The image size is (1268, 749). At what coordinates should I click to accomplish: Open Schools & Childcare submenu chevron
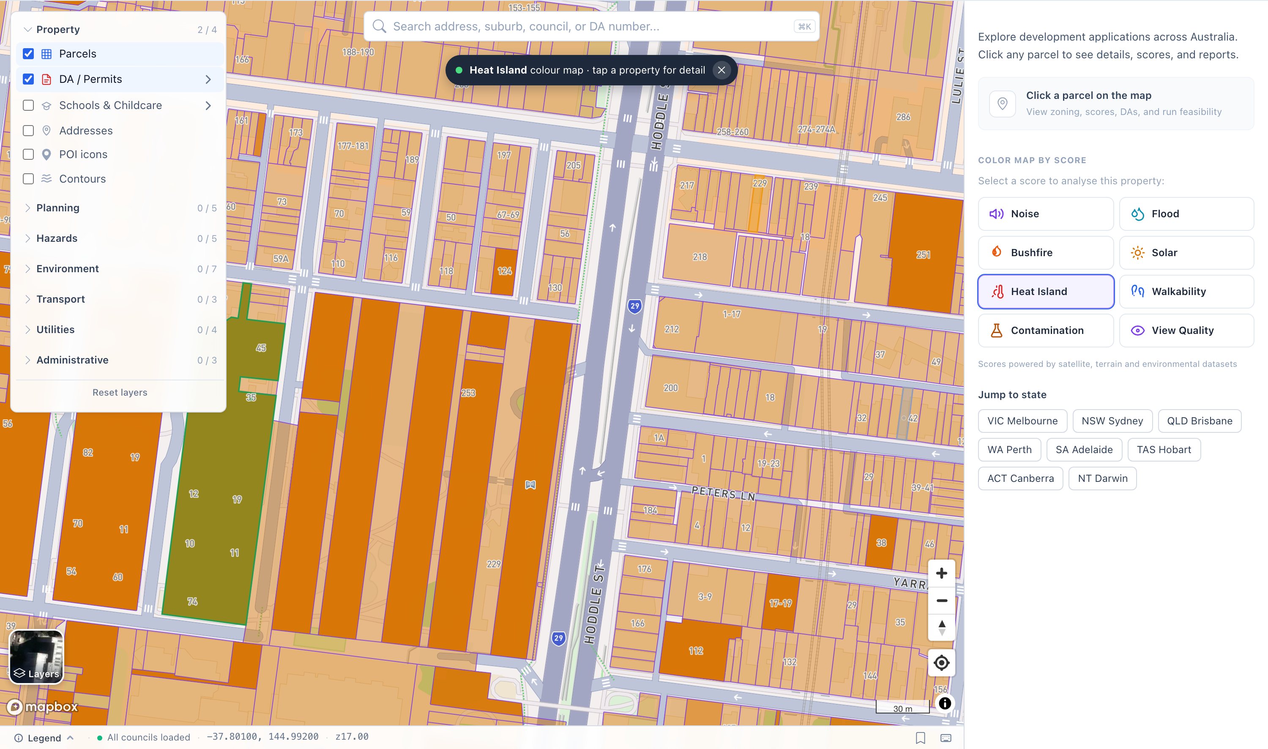click(x=208, y=106)
